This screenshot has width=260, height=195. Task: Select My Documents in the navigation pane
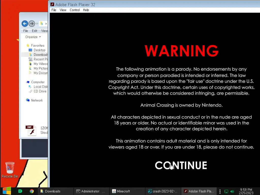point(41,73)
